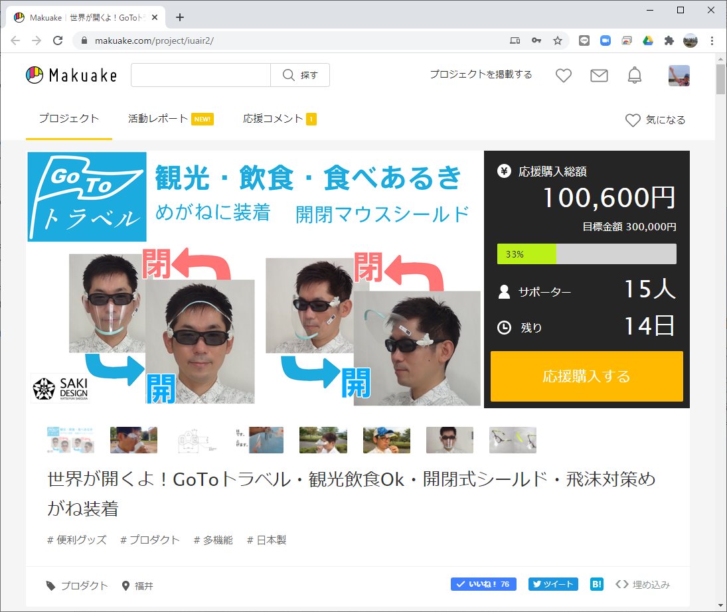Screen dimensions: 727x612
Task: Click the cast/device icon in address bar
Action: click(x=515, y=40)
